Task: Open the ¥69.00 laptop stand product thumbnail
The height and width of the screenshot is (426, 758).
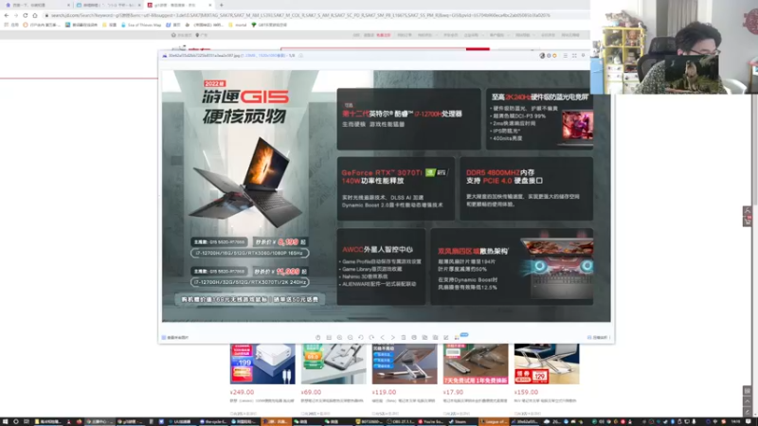Action: click(334, 364)
